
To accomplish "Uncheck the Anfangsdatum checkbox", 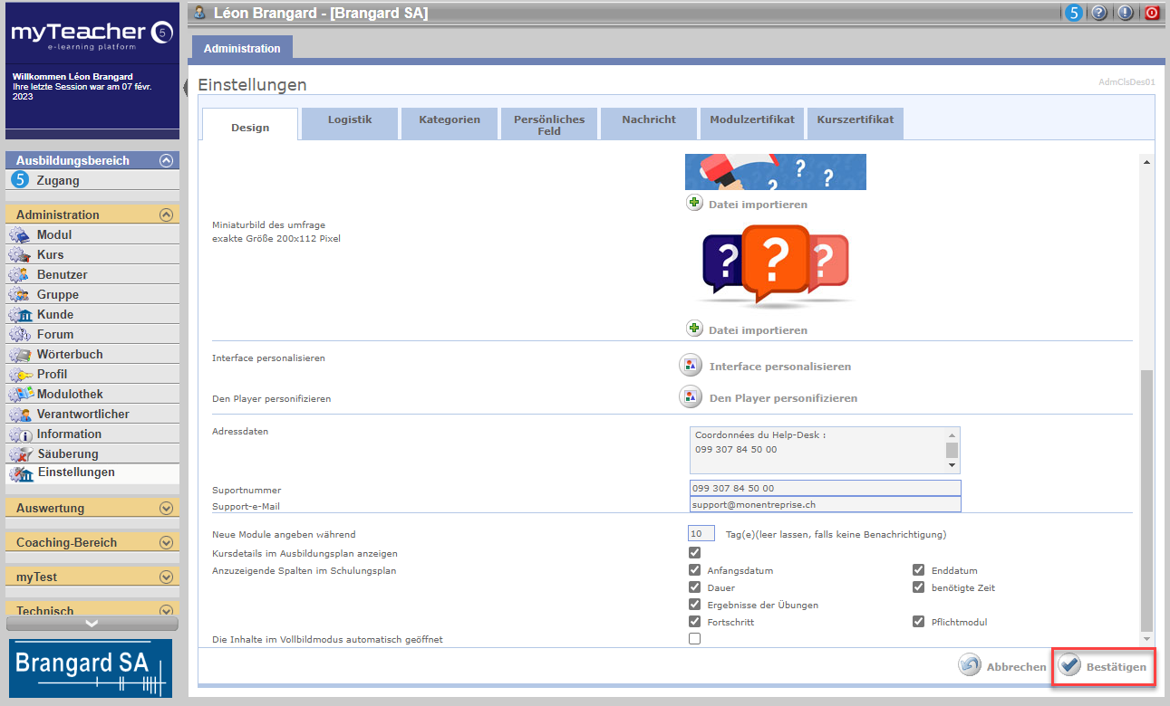I will tap(694, 570).
